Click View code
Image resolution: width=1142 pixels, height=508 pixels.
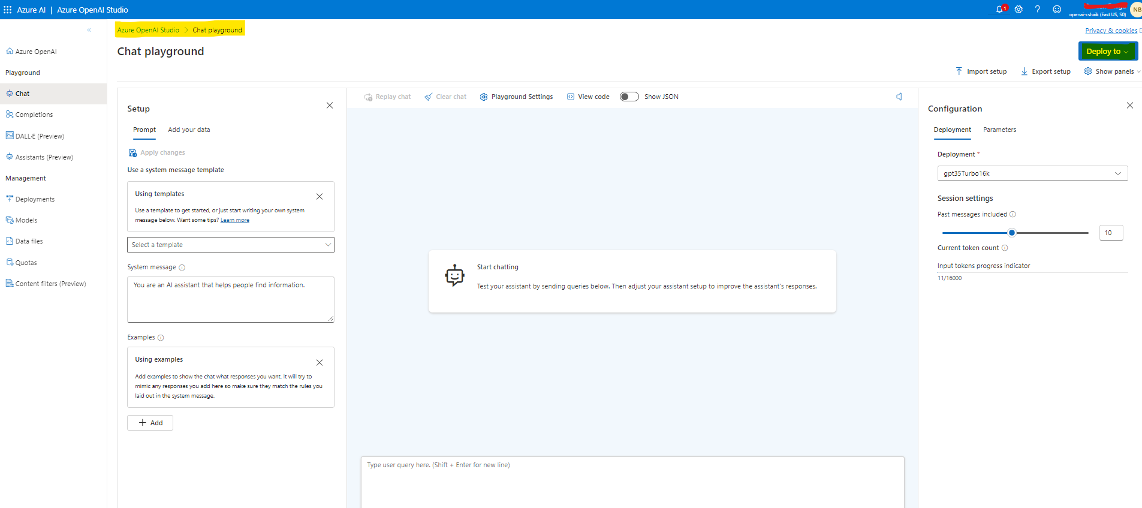point(588,97)
